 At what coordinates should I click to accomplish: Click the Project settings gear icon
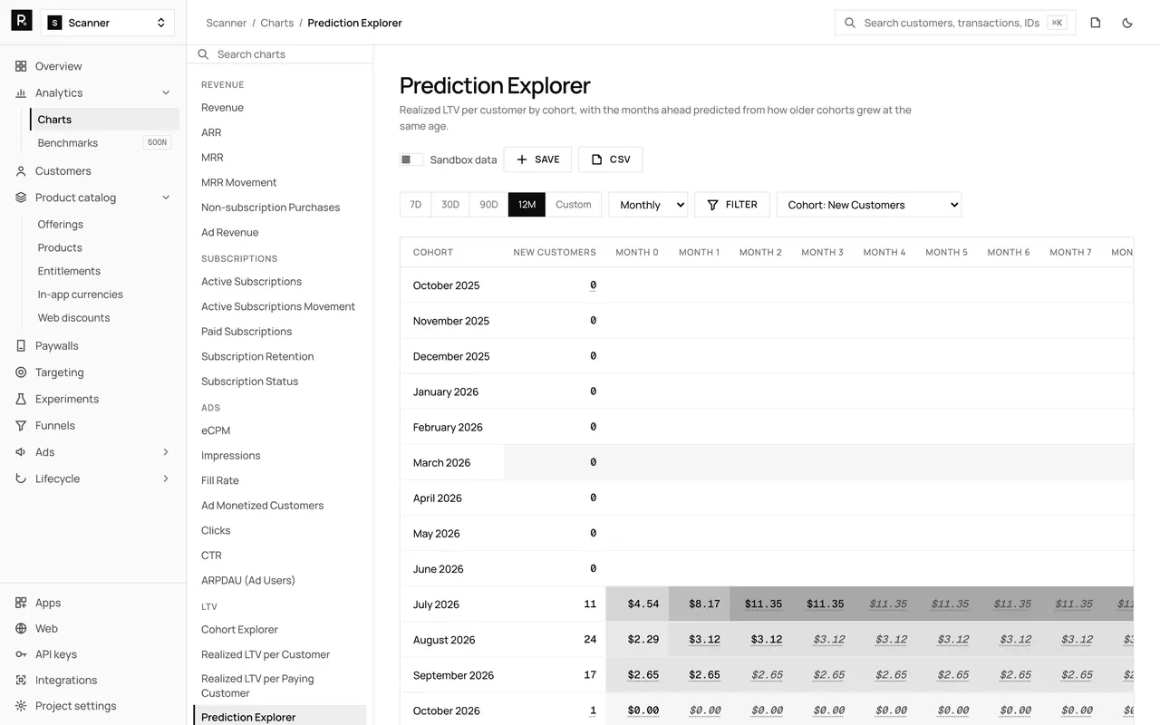click(x=21, y=706)
